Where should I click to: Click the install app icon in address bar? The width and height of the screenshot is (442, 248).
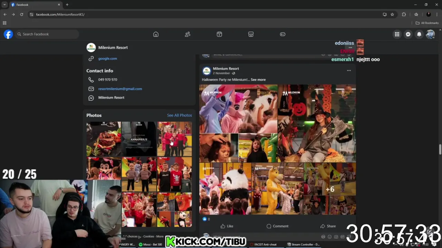coord(385,14)
